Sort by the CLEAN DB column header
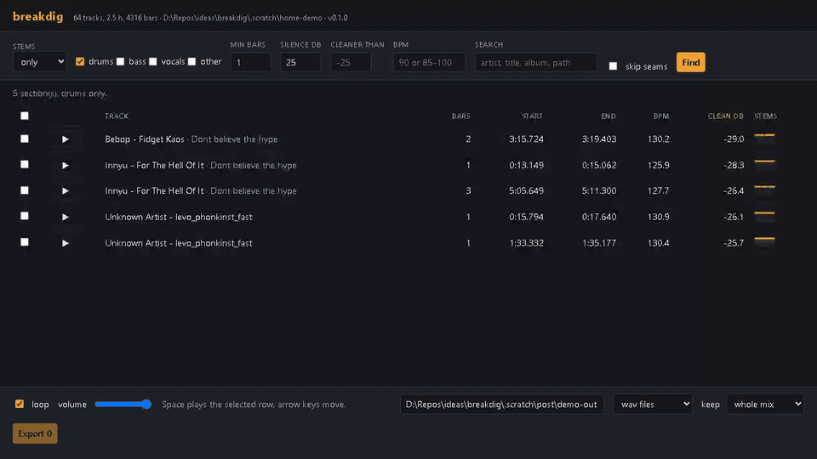The height and width of the screenshot is (459, 817). tap(725, 116)
